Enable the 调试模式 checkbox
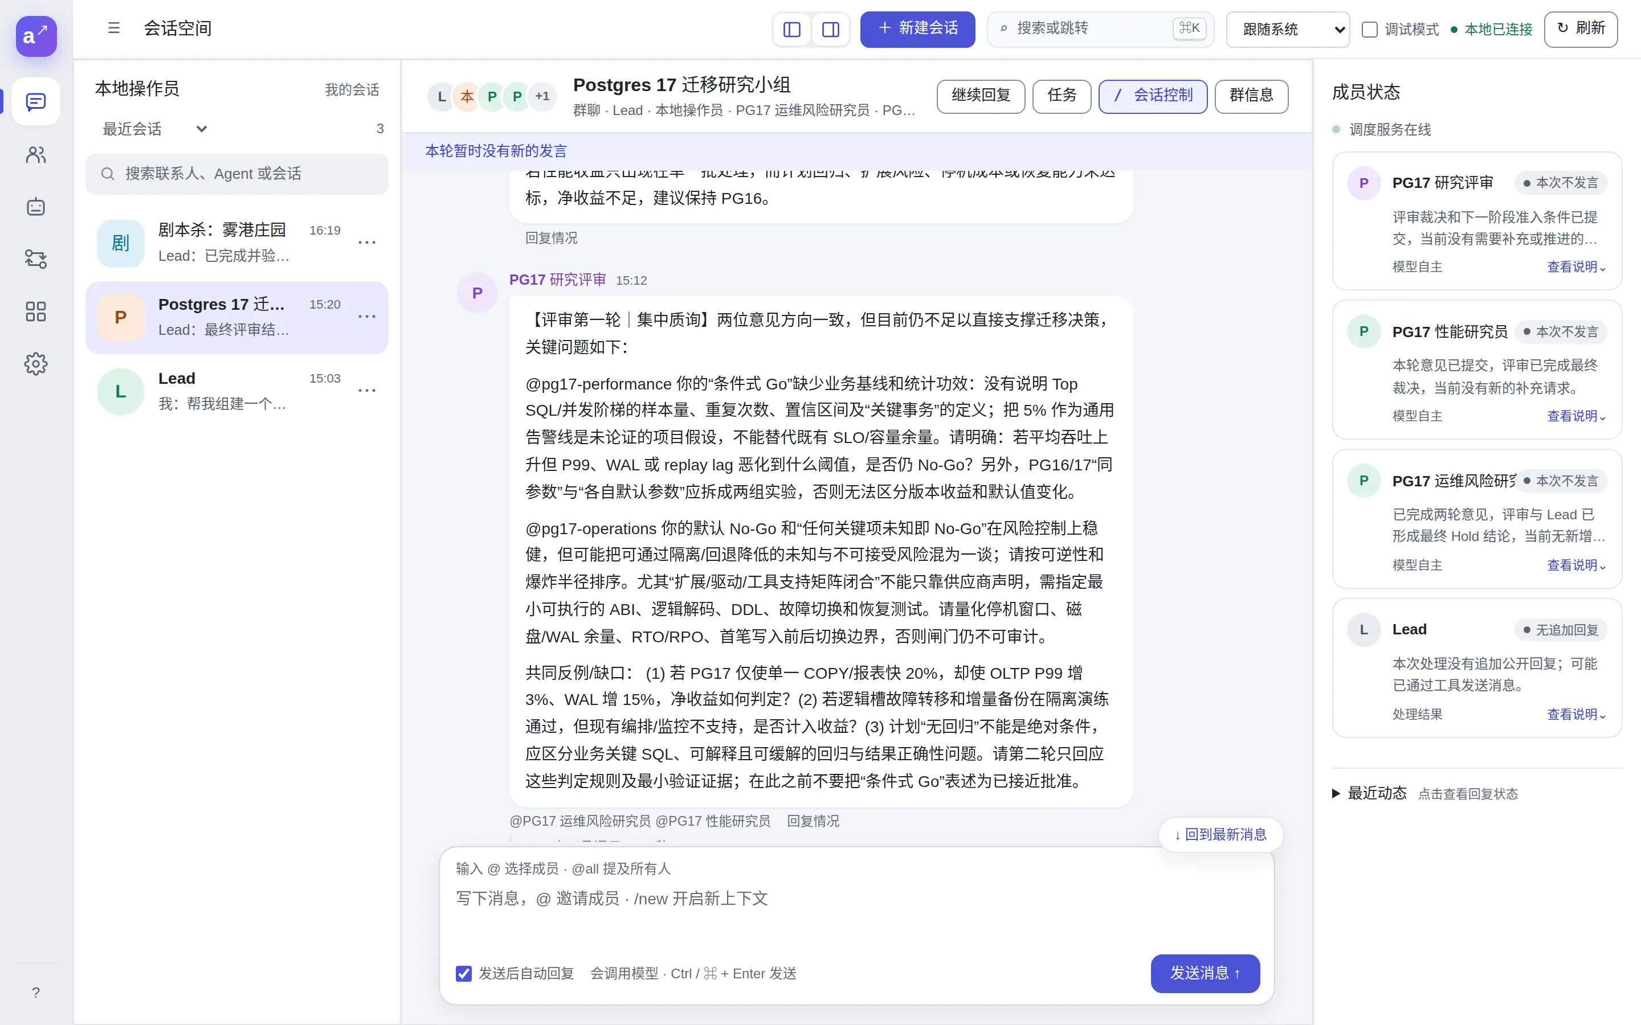The width and height of the screenshot is (1641, 1025). 1370,29
